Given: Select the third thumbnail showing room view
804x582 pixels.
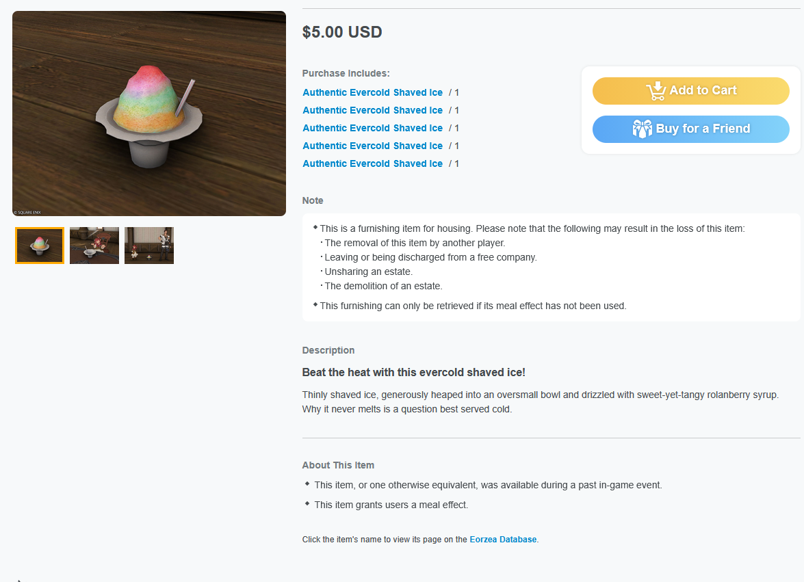Looking at the screenshot, I should coord(149,246).
